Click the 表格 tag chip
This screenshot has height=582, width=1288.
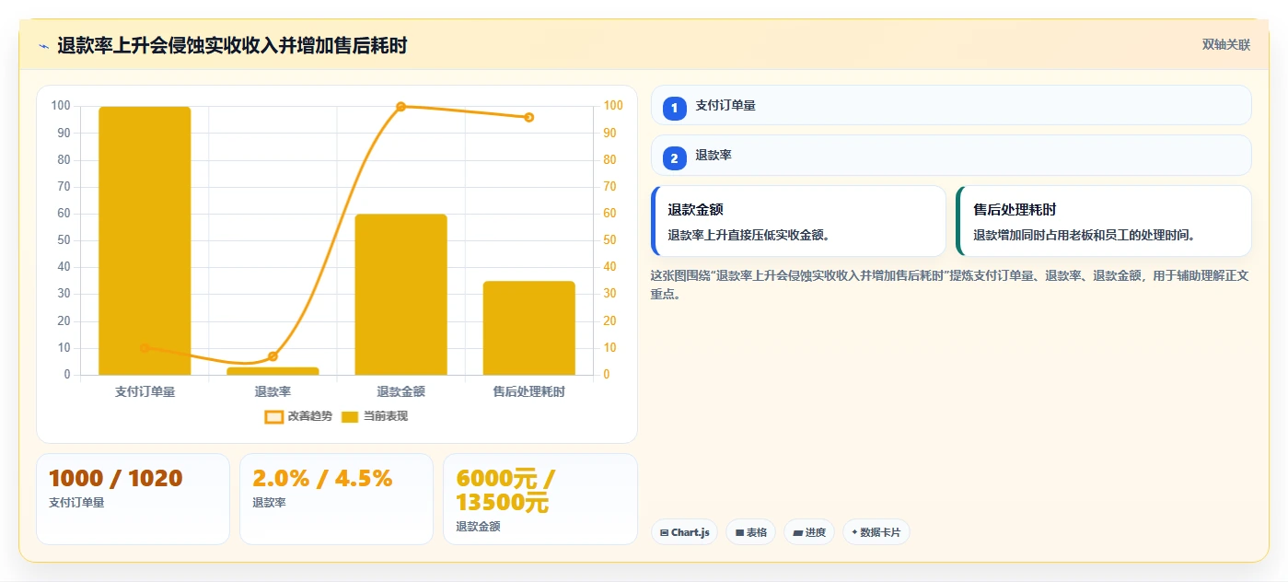point(750,532)
